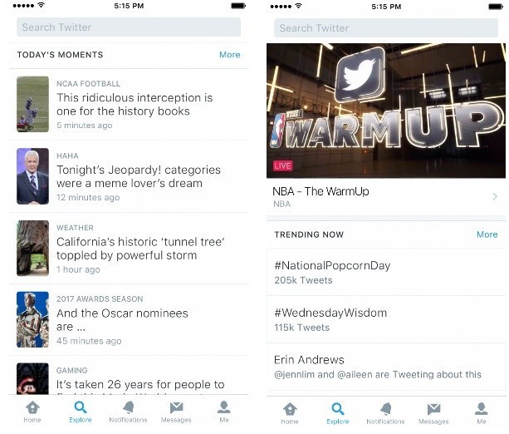The image size is (509, 434).
Task: Open Home tab in right phone
Action: [x=290, y=413]
